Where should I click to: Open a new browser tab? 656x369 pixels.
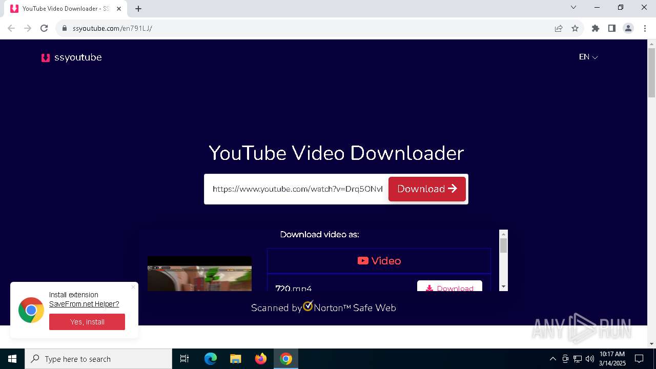138,9
